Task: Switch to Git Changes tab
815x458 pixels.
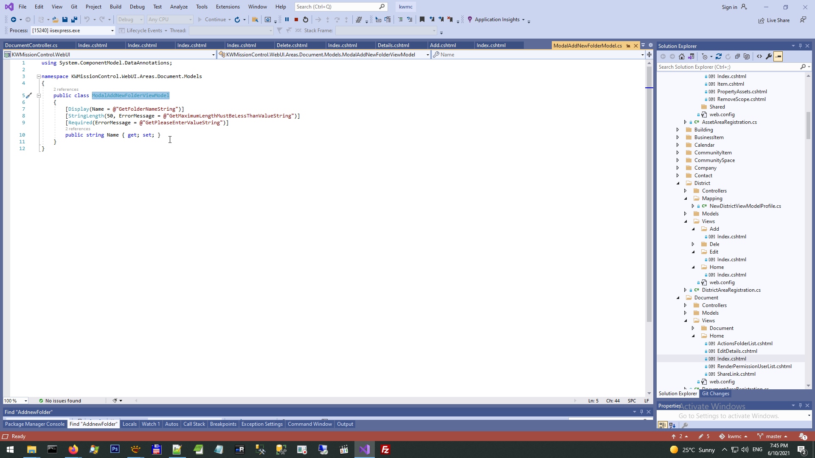Action: [715, 394]
